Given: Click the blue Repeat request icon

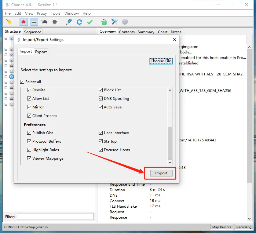Looking at the screenshot, I should (x=79, y=22).
